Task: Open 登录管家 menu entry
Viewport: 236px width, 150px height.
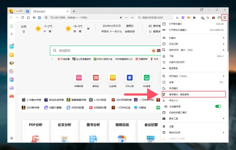Action: (194, 68)
